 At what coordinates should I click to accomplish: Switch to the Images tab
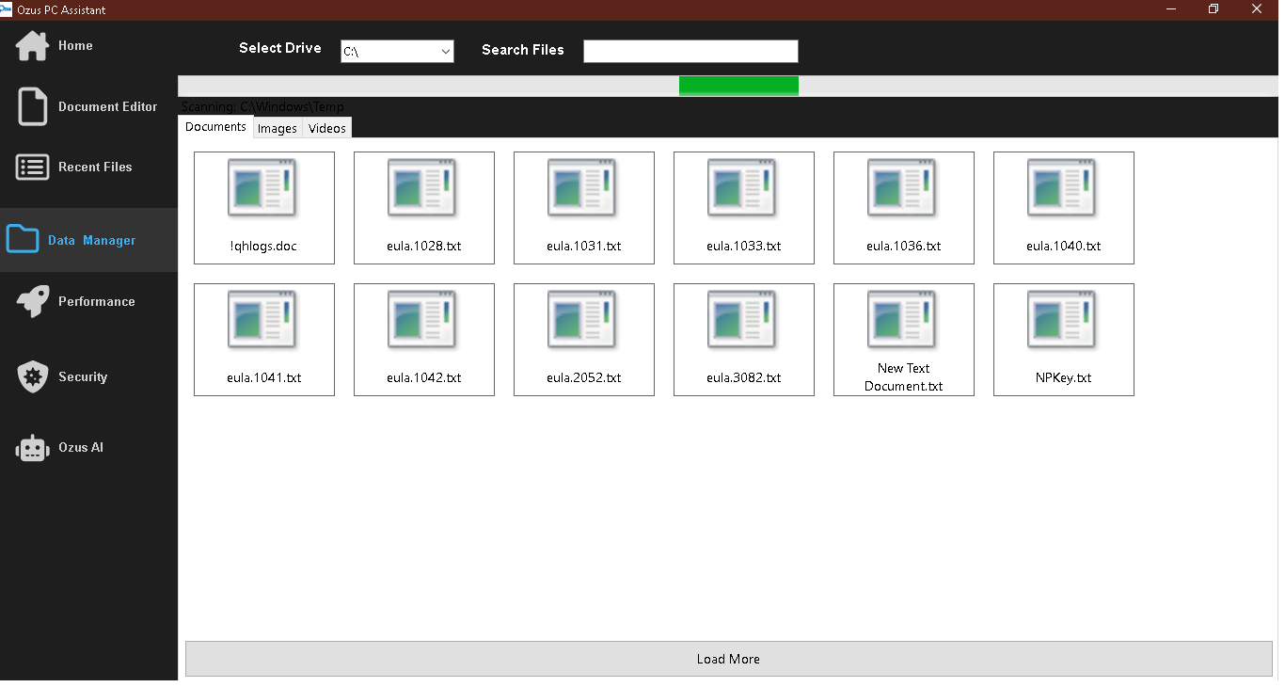277,128
